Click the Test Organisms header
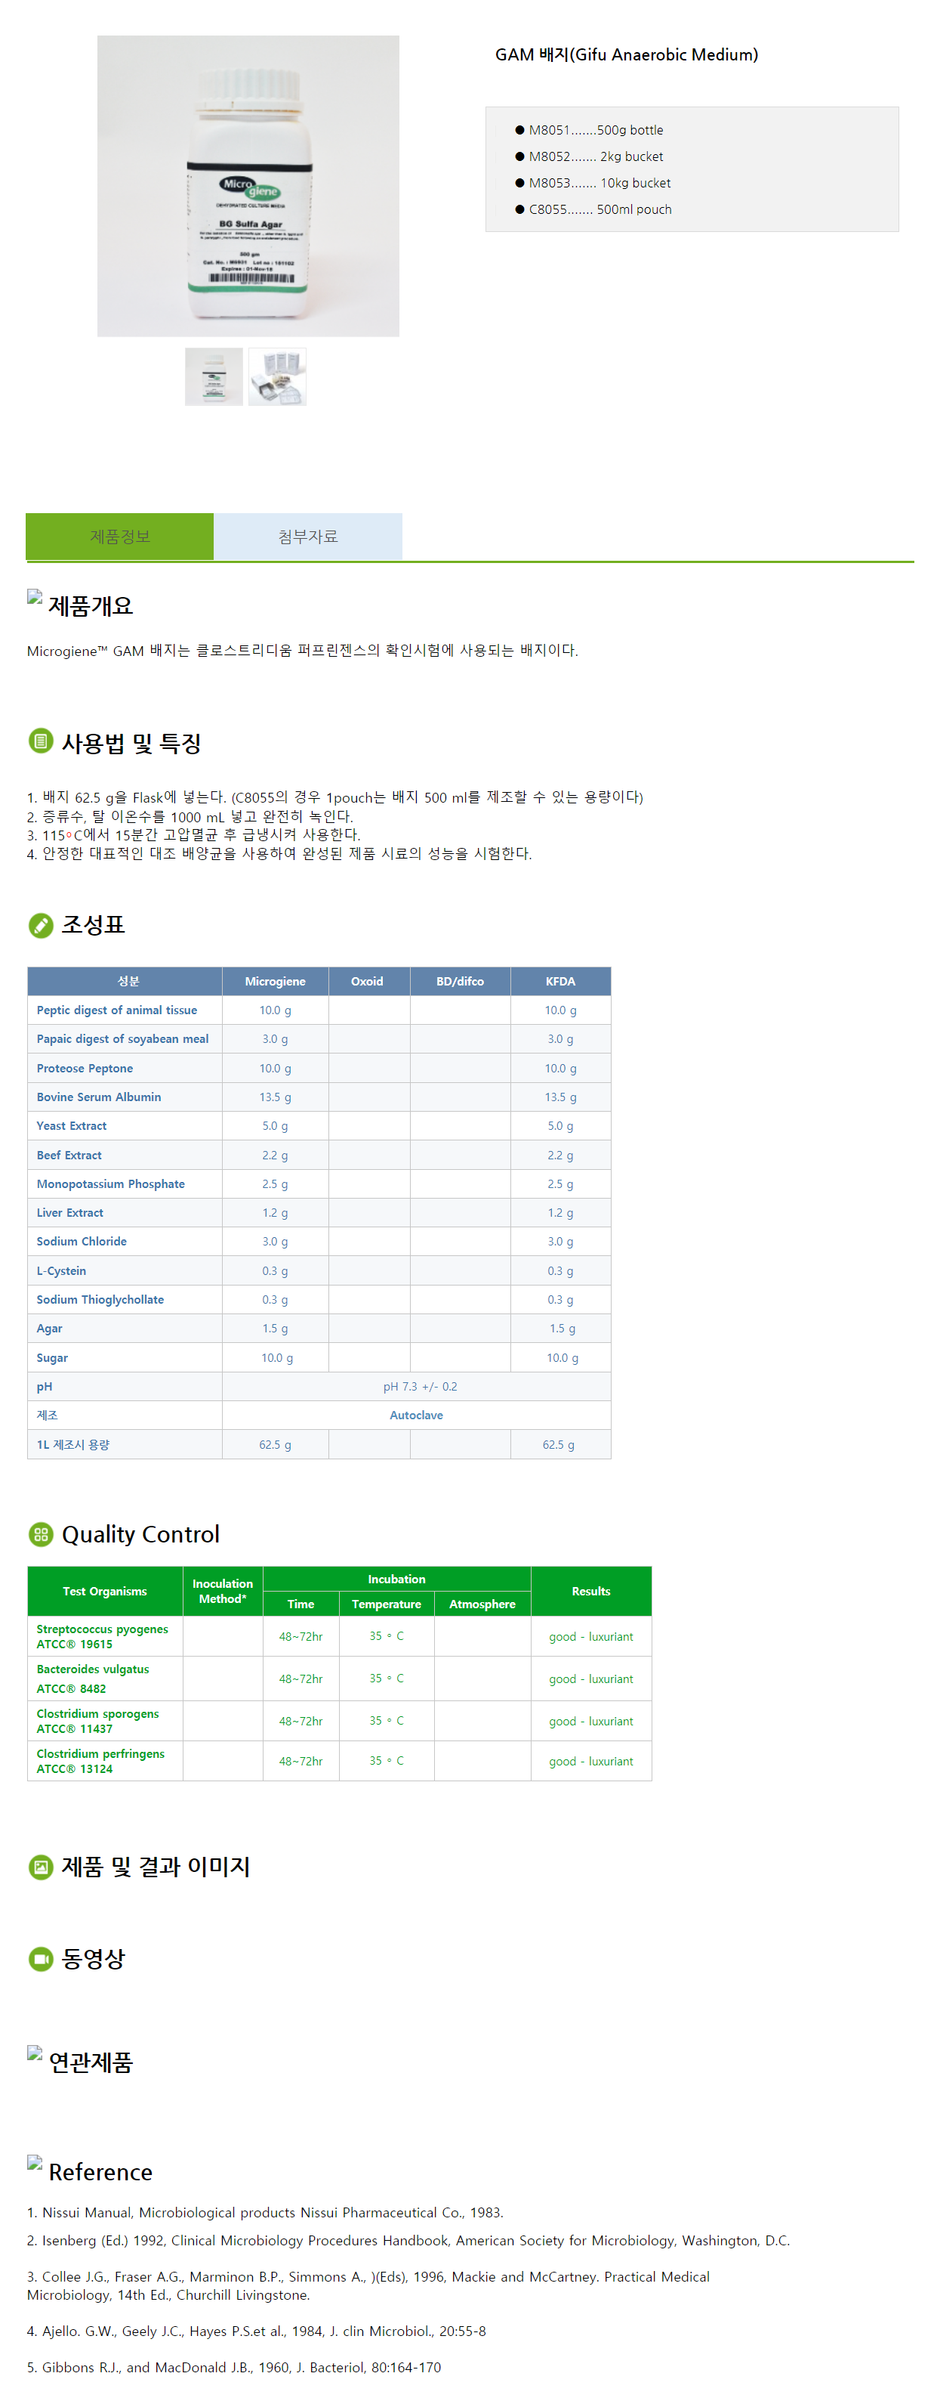The width and height of the screenshot is (937, 2401). coord(105,1591)
